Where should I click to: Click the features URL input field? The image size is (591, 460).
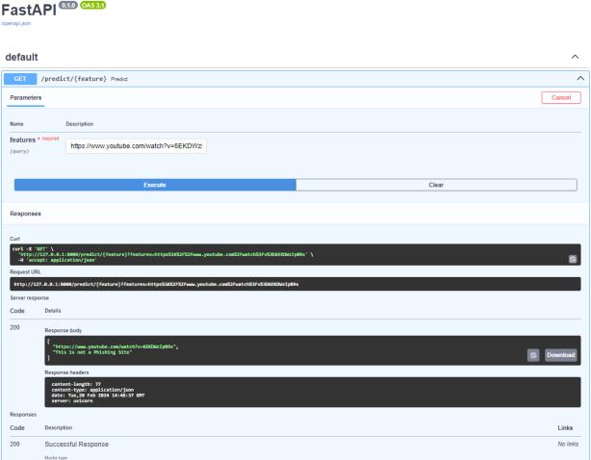[136, 146]
